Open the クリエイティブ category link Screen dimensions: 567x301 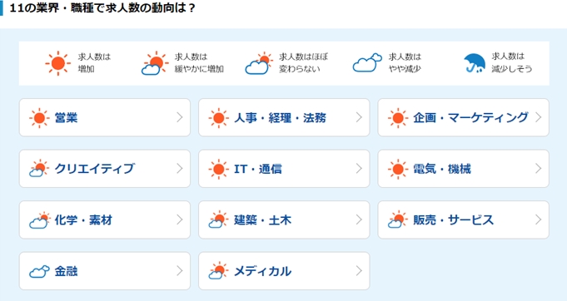pos(105,169)
